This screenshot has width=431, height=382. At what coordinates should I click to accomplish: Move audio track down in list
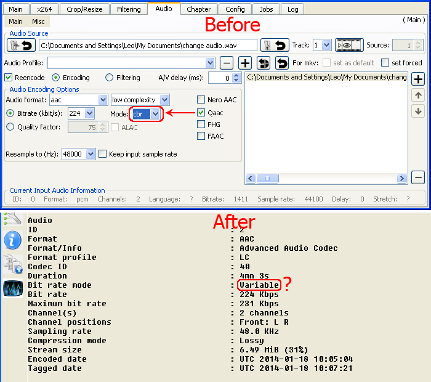click(418, 112)
